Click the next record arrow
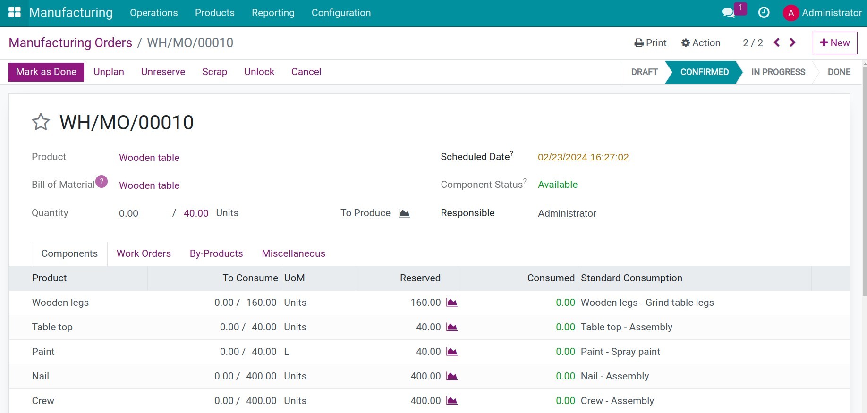The image size is (867, 413). coord(793,42)
